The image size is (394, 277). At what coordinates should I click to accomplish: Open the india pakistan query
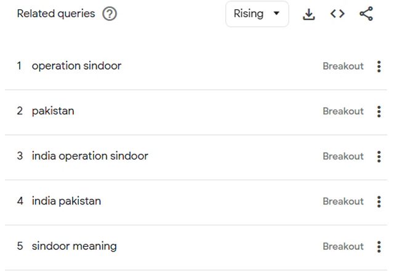tap(66, 201)
